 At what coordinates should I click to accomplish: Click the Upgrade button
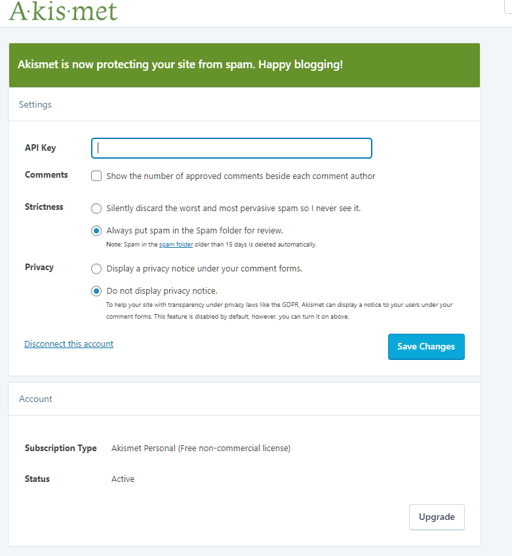pyautogui.click(x=437, y=517)
